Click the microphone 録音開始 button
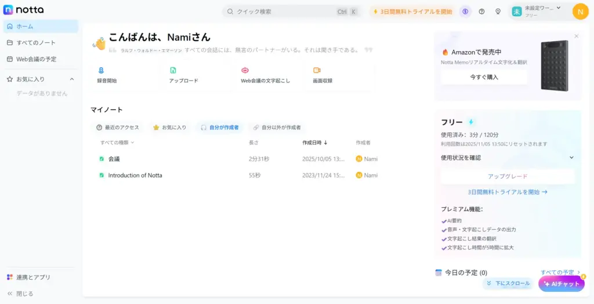 (x=125, y=75)
